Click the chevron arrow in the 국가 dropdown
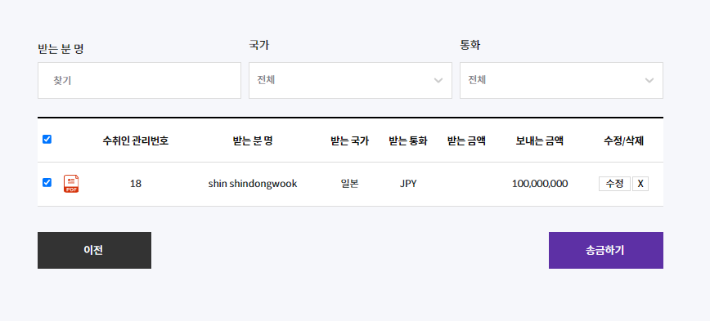Viewport: 710px width, 321px height. [438, 81]
